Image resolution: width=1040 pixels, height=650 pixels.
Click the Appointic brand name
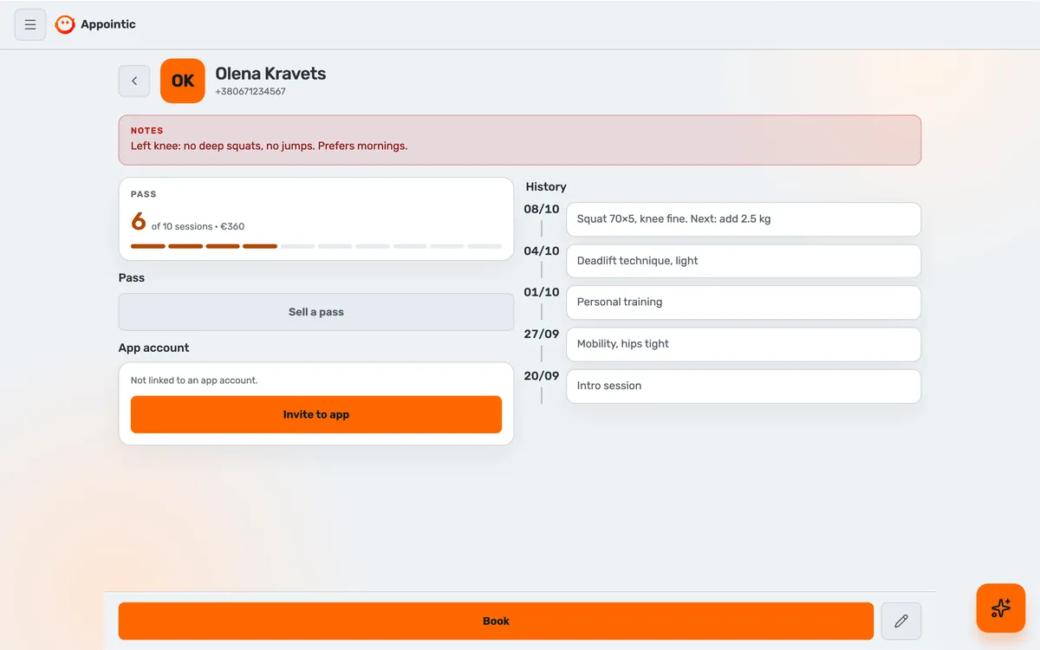pos(108,24)
